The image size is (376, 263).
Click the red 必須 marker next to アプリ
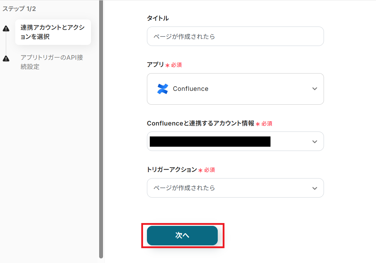[x=176, y=65]
